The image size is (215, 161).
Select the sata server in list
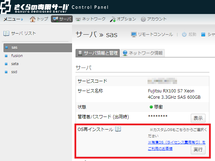(15, 64)
